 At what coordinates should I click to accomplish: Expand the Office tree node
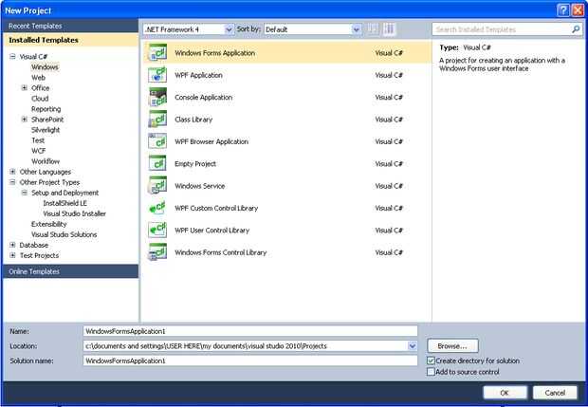[25, 88]
